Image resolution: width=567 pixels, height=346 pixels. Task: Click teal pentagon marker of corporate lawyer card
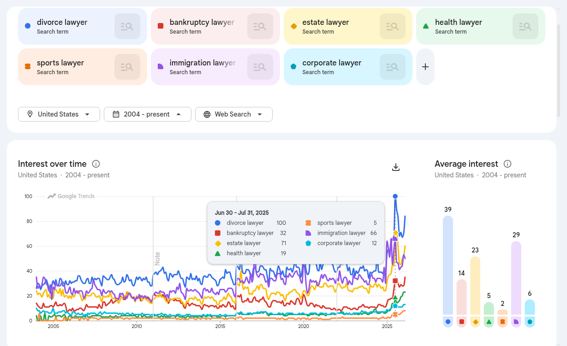pos(293,66)
